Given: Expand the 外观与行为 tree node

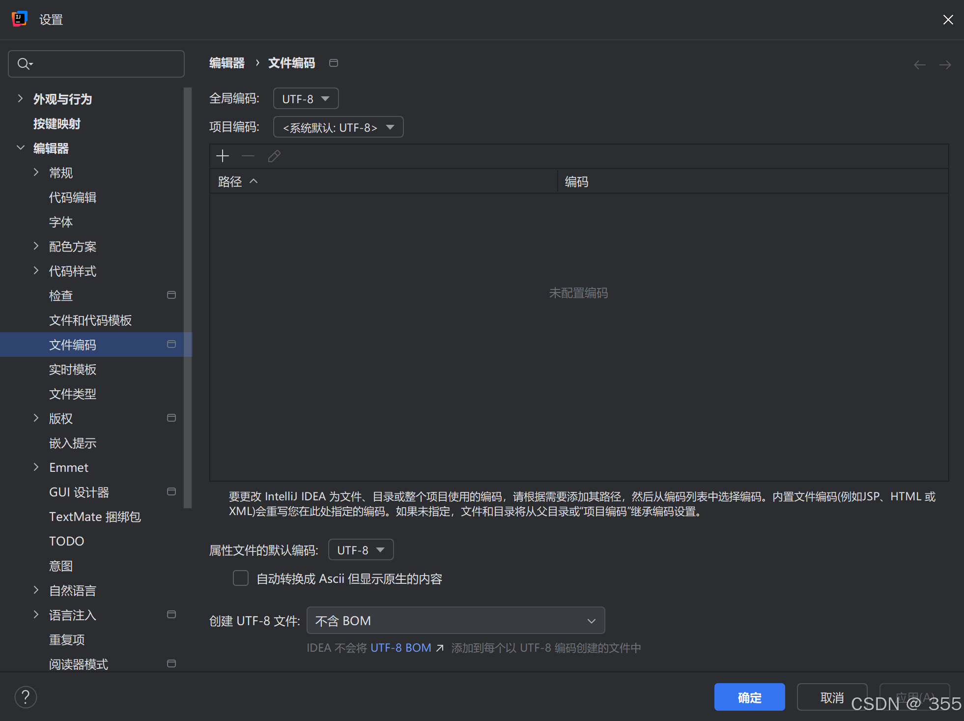Looking at the screenshot, I should [x=20, y=98].
